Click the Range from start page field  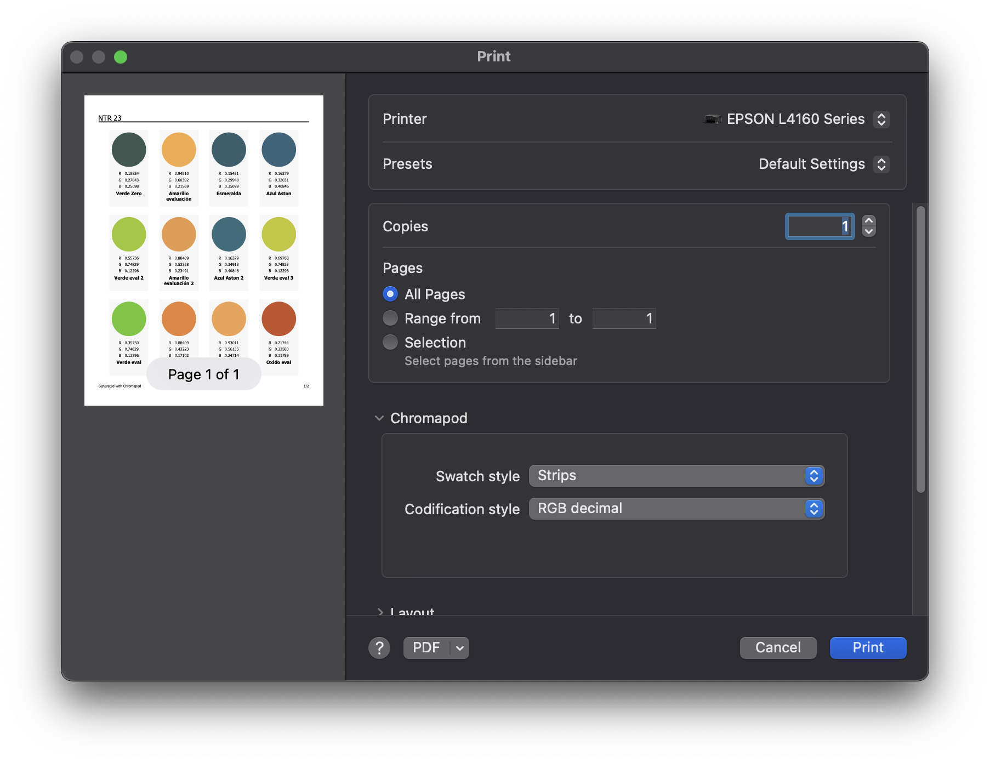(x=527, y=319)
